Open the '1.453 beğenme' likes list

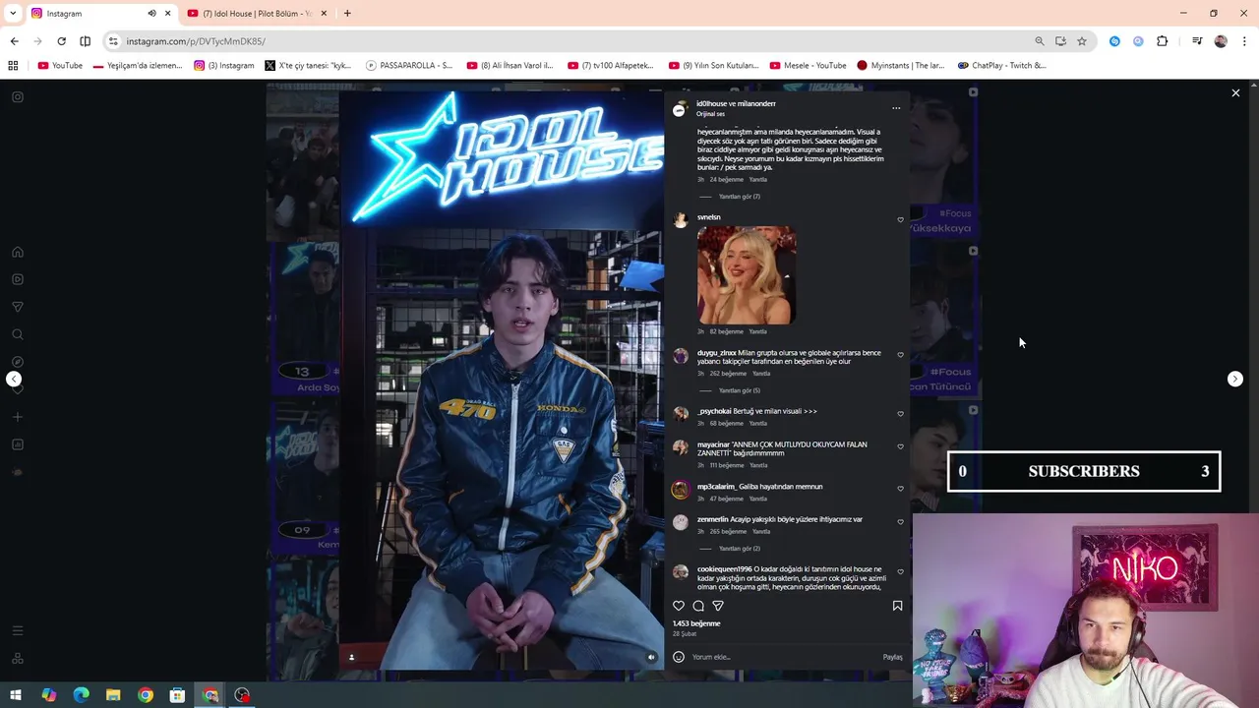(x=696, y=623)
